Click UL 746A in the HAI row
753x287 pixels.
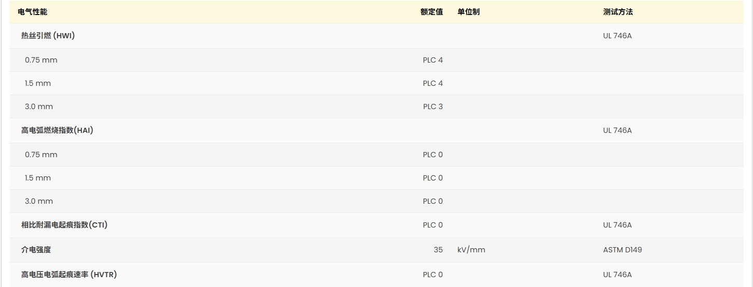(x=617, y=130)
